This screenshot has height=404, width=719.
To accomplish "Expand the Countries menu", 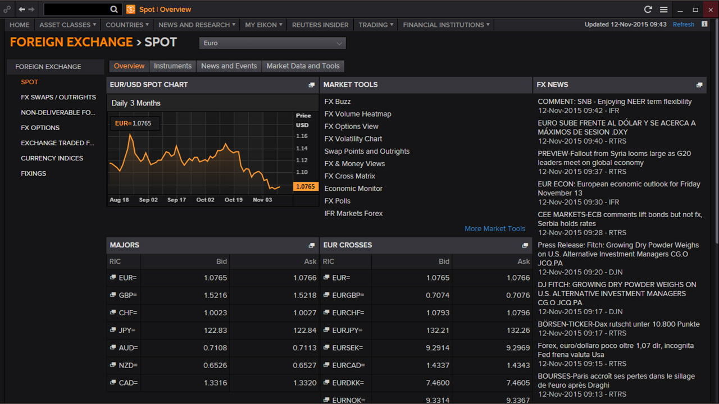I will pyautogui.click(x=127, y=25).
